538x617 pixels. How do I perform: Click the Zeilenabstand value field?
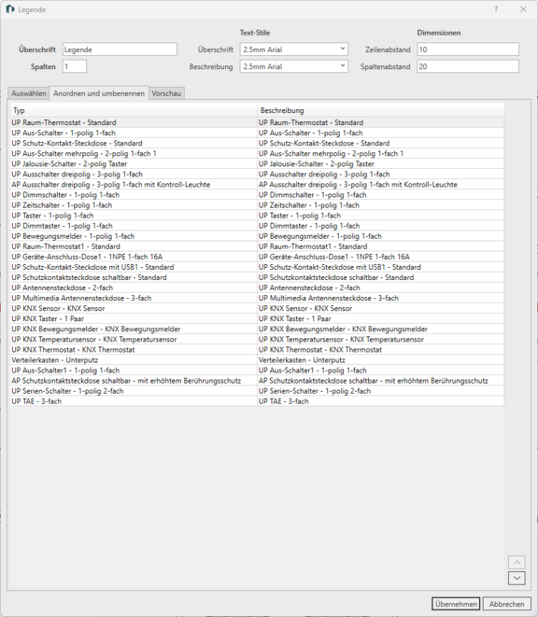coord(468,49)
